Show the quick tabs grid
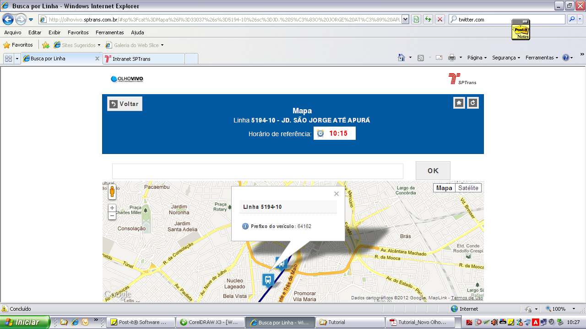586x329 pixels. [x=8, y=58]
